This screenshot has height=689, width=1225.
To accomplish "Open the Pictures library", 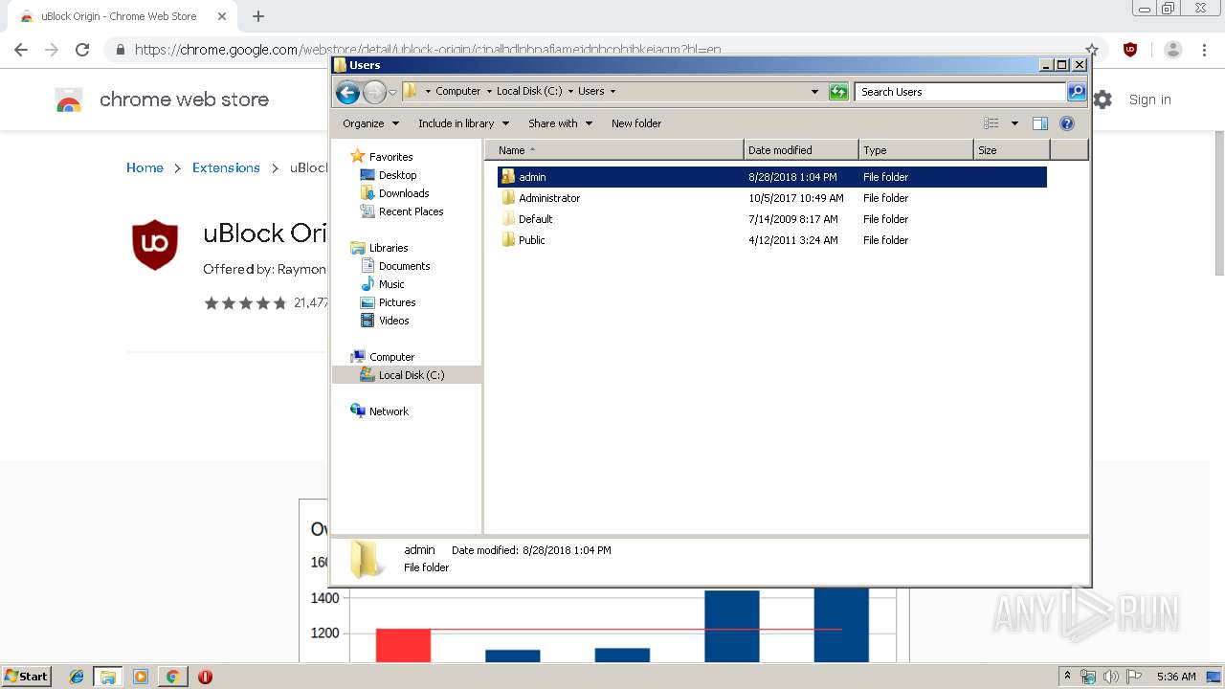I will 388,302.
